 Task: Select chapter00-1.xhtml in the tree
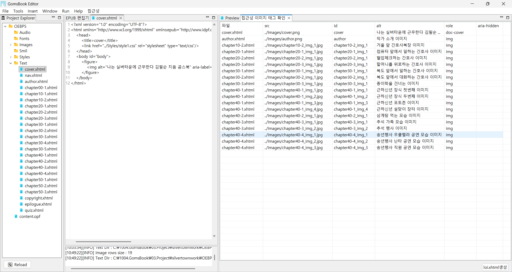coord(41,87)
